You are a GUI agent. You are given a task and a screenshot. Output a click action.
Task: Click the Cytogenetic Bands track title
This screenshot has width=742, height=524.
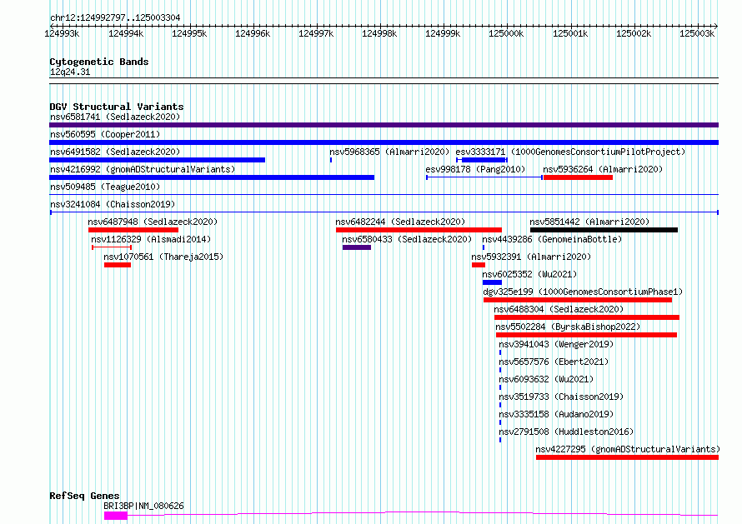pyautogui.click(x=99, y=62)
